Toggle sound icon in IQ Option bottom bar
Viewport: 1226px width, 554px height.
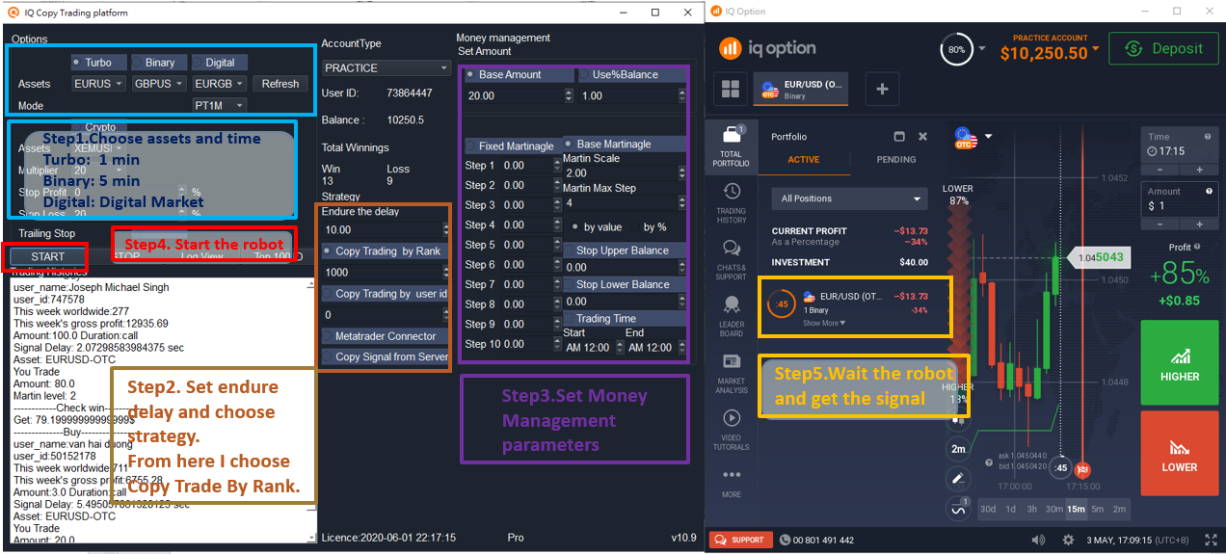1039,540
